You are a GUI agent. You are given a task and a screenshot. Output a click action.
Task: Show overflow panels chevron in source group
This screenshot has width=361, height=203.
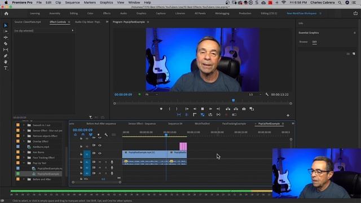[107, 22]
